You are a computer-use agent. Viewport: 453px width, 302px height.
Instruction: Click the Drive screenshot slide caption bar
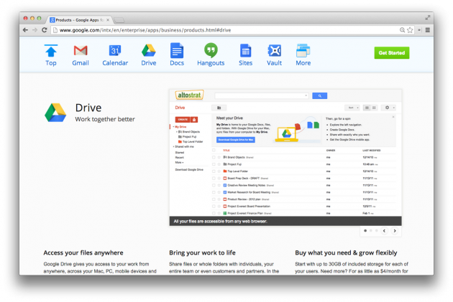[x=285, y=222]
